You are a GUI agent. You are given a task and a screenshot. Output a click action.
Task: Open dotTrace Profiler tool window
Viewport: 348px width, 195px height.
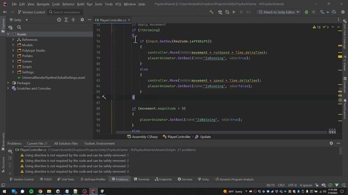pos(93,179)
